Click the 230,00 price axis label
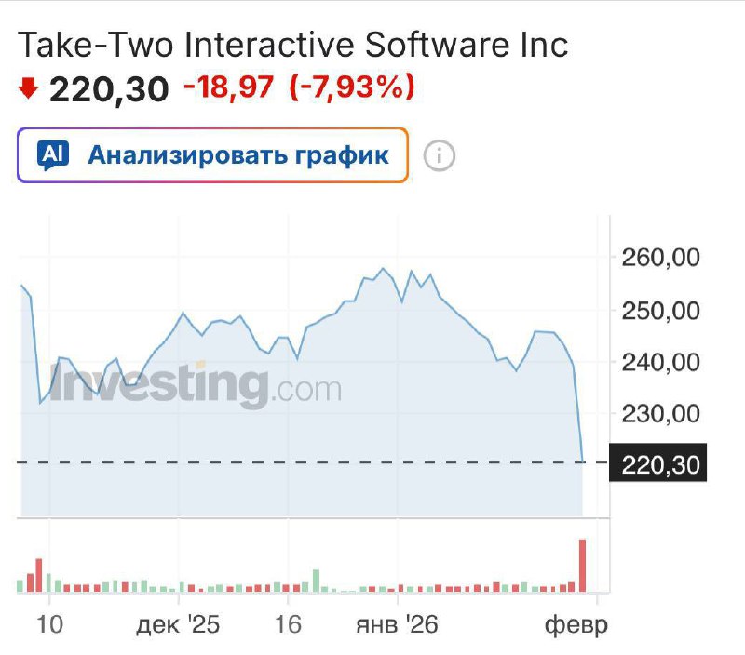Screen dimensions: 745x655 (x=658, y=412)
